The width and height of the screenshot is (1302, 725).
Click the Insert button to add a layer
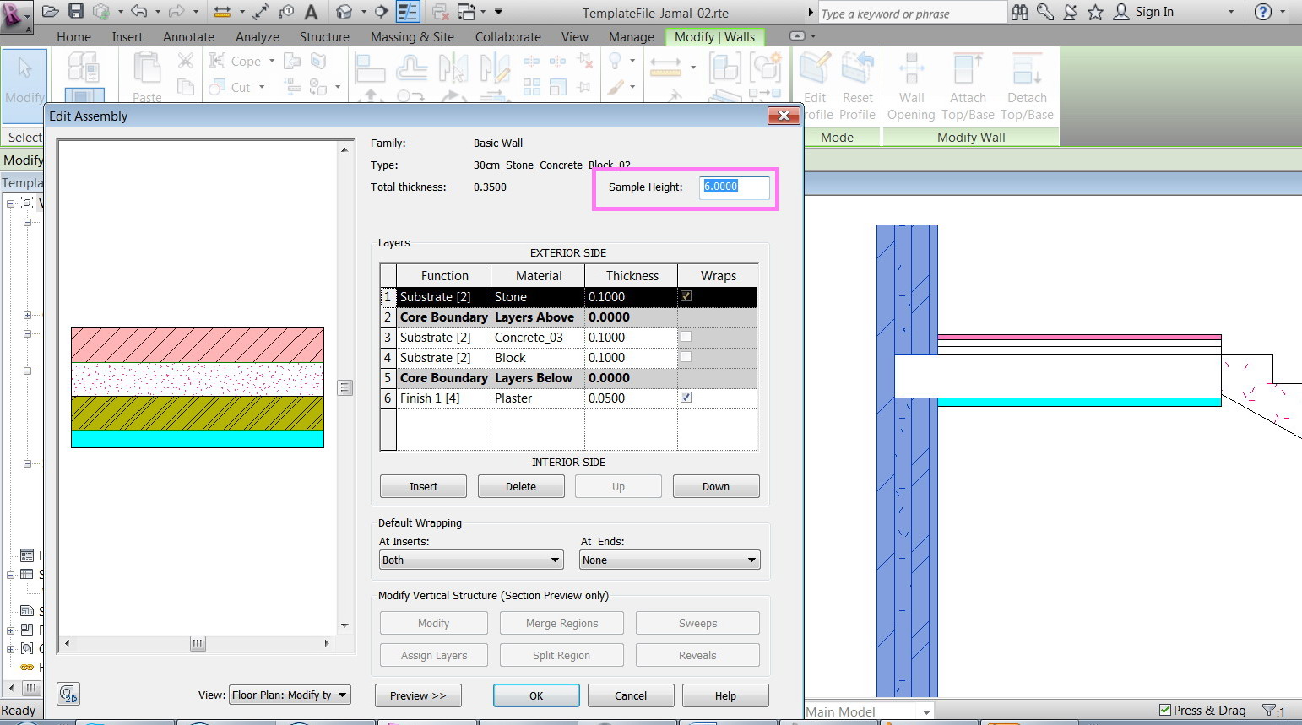click(x=423, y=486)
